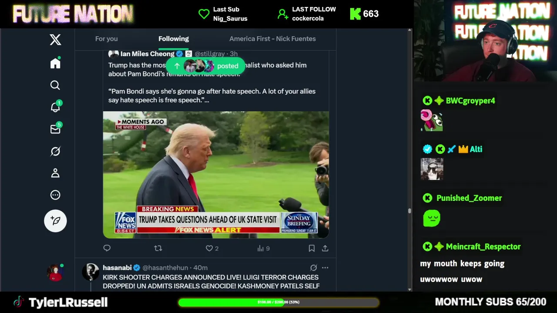The height and width of the screenshot is (313, 557).
Task: Open @stillgray handle link
Action: point(210,54)
